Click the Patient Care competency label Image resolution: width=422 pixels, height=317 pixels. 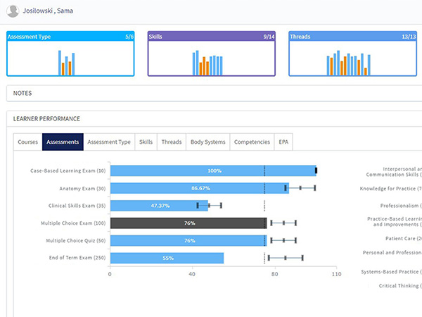click(404, 239)
